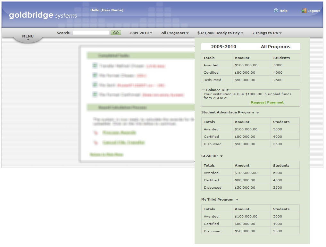Image resolution: width=326 pixels, height=247 pixels.
Task: Toggle the My Third Program section arrow
Action: [237, 200]
